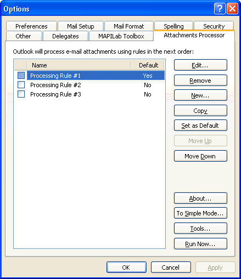Select the Processing Rule #3 row
241x279 pixels.
[89, 94]
